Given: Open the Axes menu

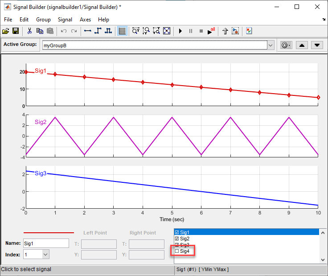Looking at the screenshot, I should (86, 20).
